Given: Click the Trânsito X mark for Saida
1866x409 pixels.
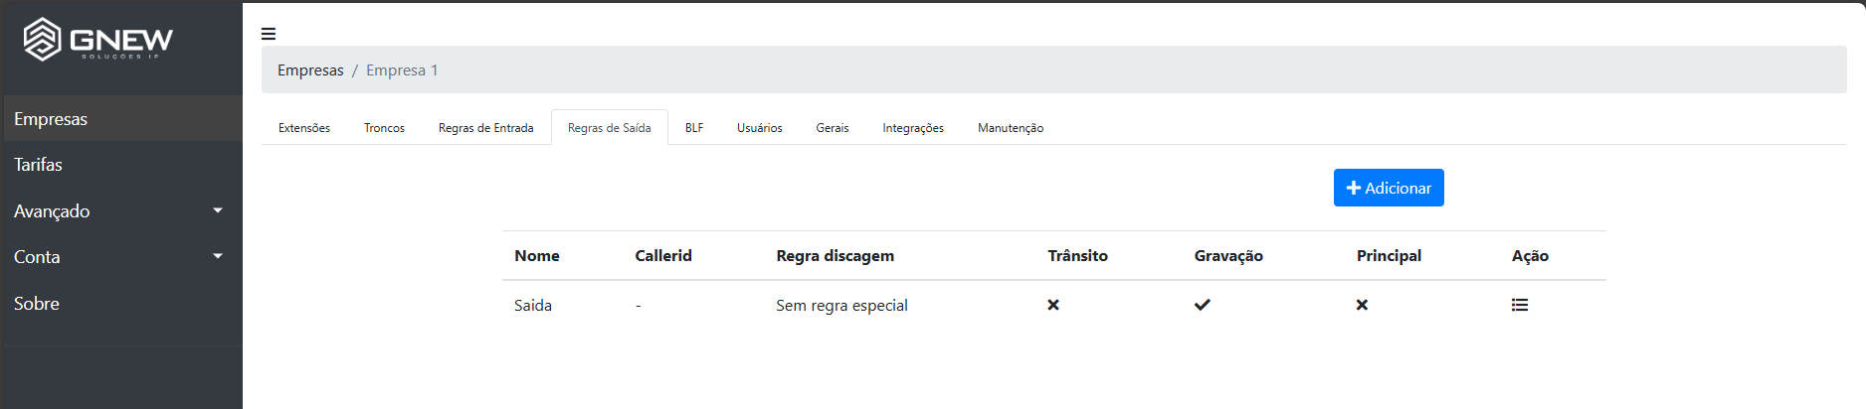Looking at the screenshot, I should [x=1053, y=305].
